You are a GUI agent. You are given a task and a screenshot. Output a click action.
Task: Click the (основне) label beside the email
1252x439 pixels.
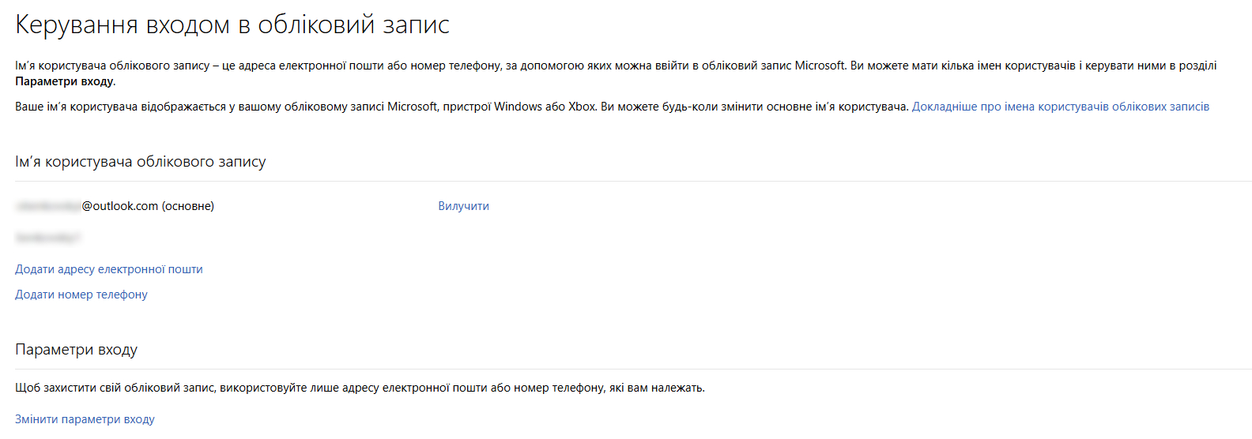[x=188, y=206]
